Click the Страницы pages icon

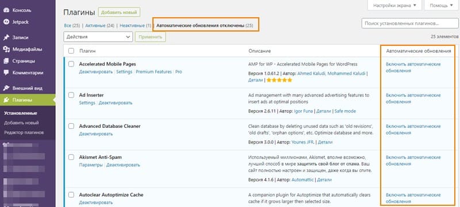(6, 61)
